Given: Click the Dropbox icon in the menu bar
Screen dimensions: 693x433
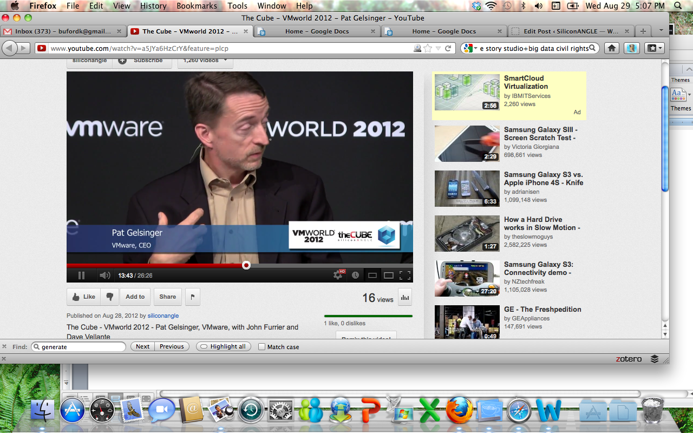Looking at the screenshot, I should coord(476,6).
